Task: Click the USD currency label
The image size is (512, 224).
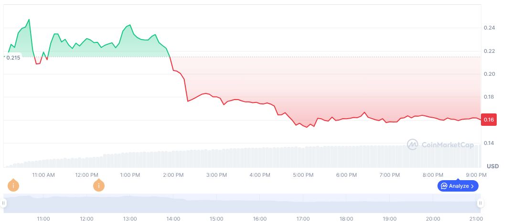Action: pyautogui.click(x=493, y=166)
